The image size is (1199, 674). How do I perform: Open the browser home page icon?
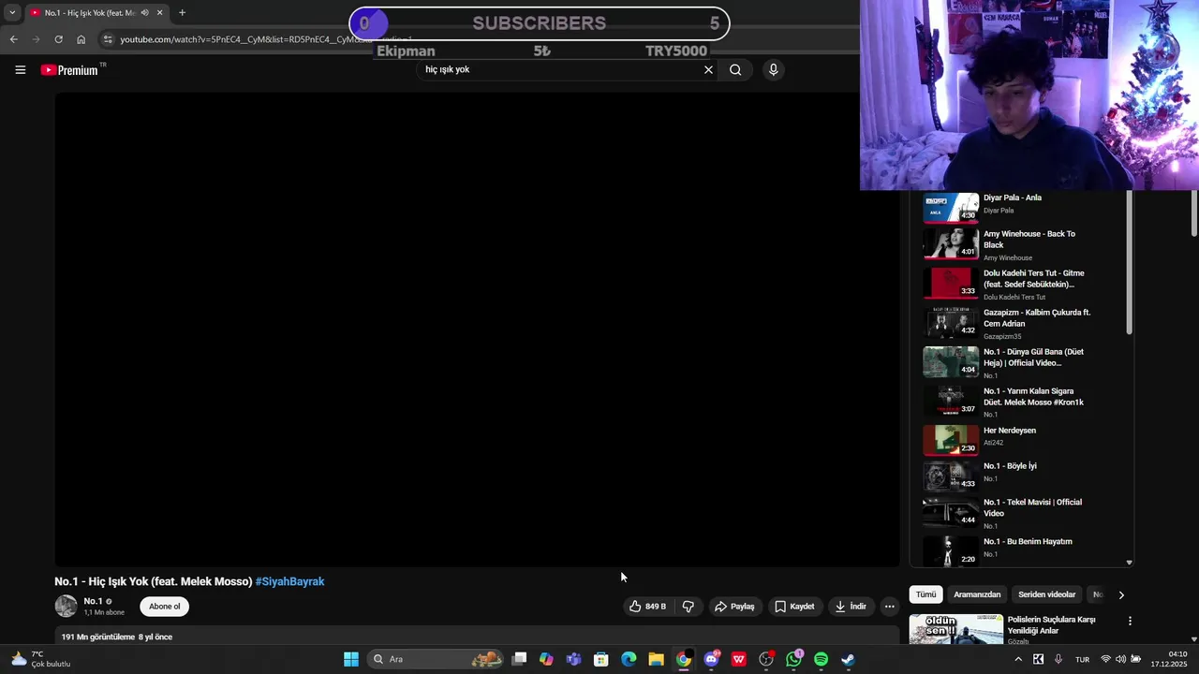pyautogui.click(x=81, y=39)
